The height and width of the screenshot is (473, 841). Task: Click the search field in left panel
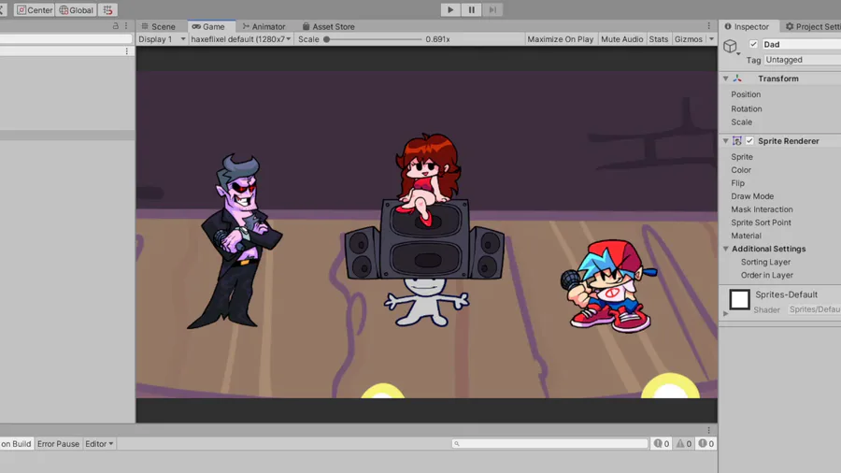click(65, 38)
